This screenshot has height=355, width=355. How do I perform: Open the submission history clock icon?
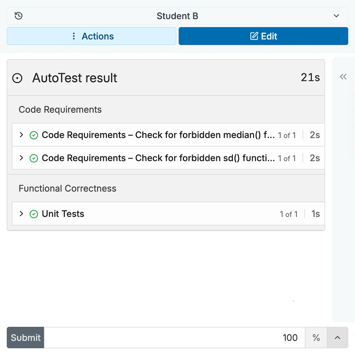19,16
